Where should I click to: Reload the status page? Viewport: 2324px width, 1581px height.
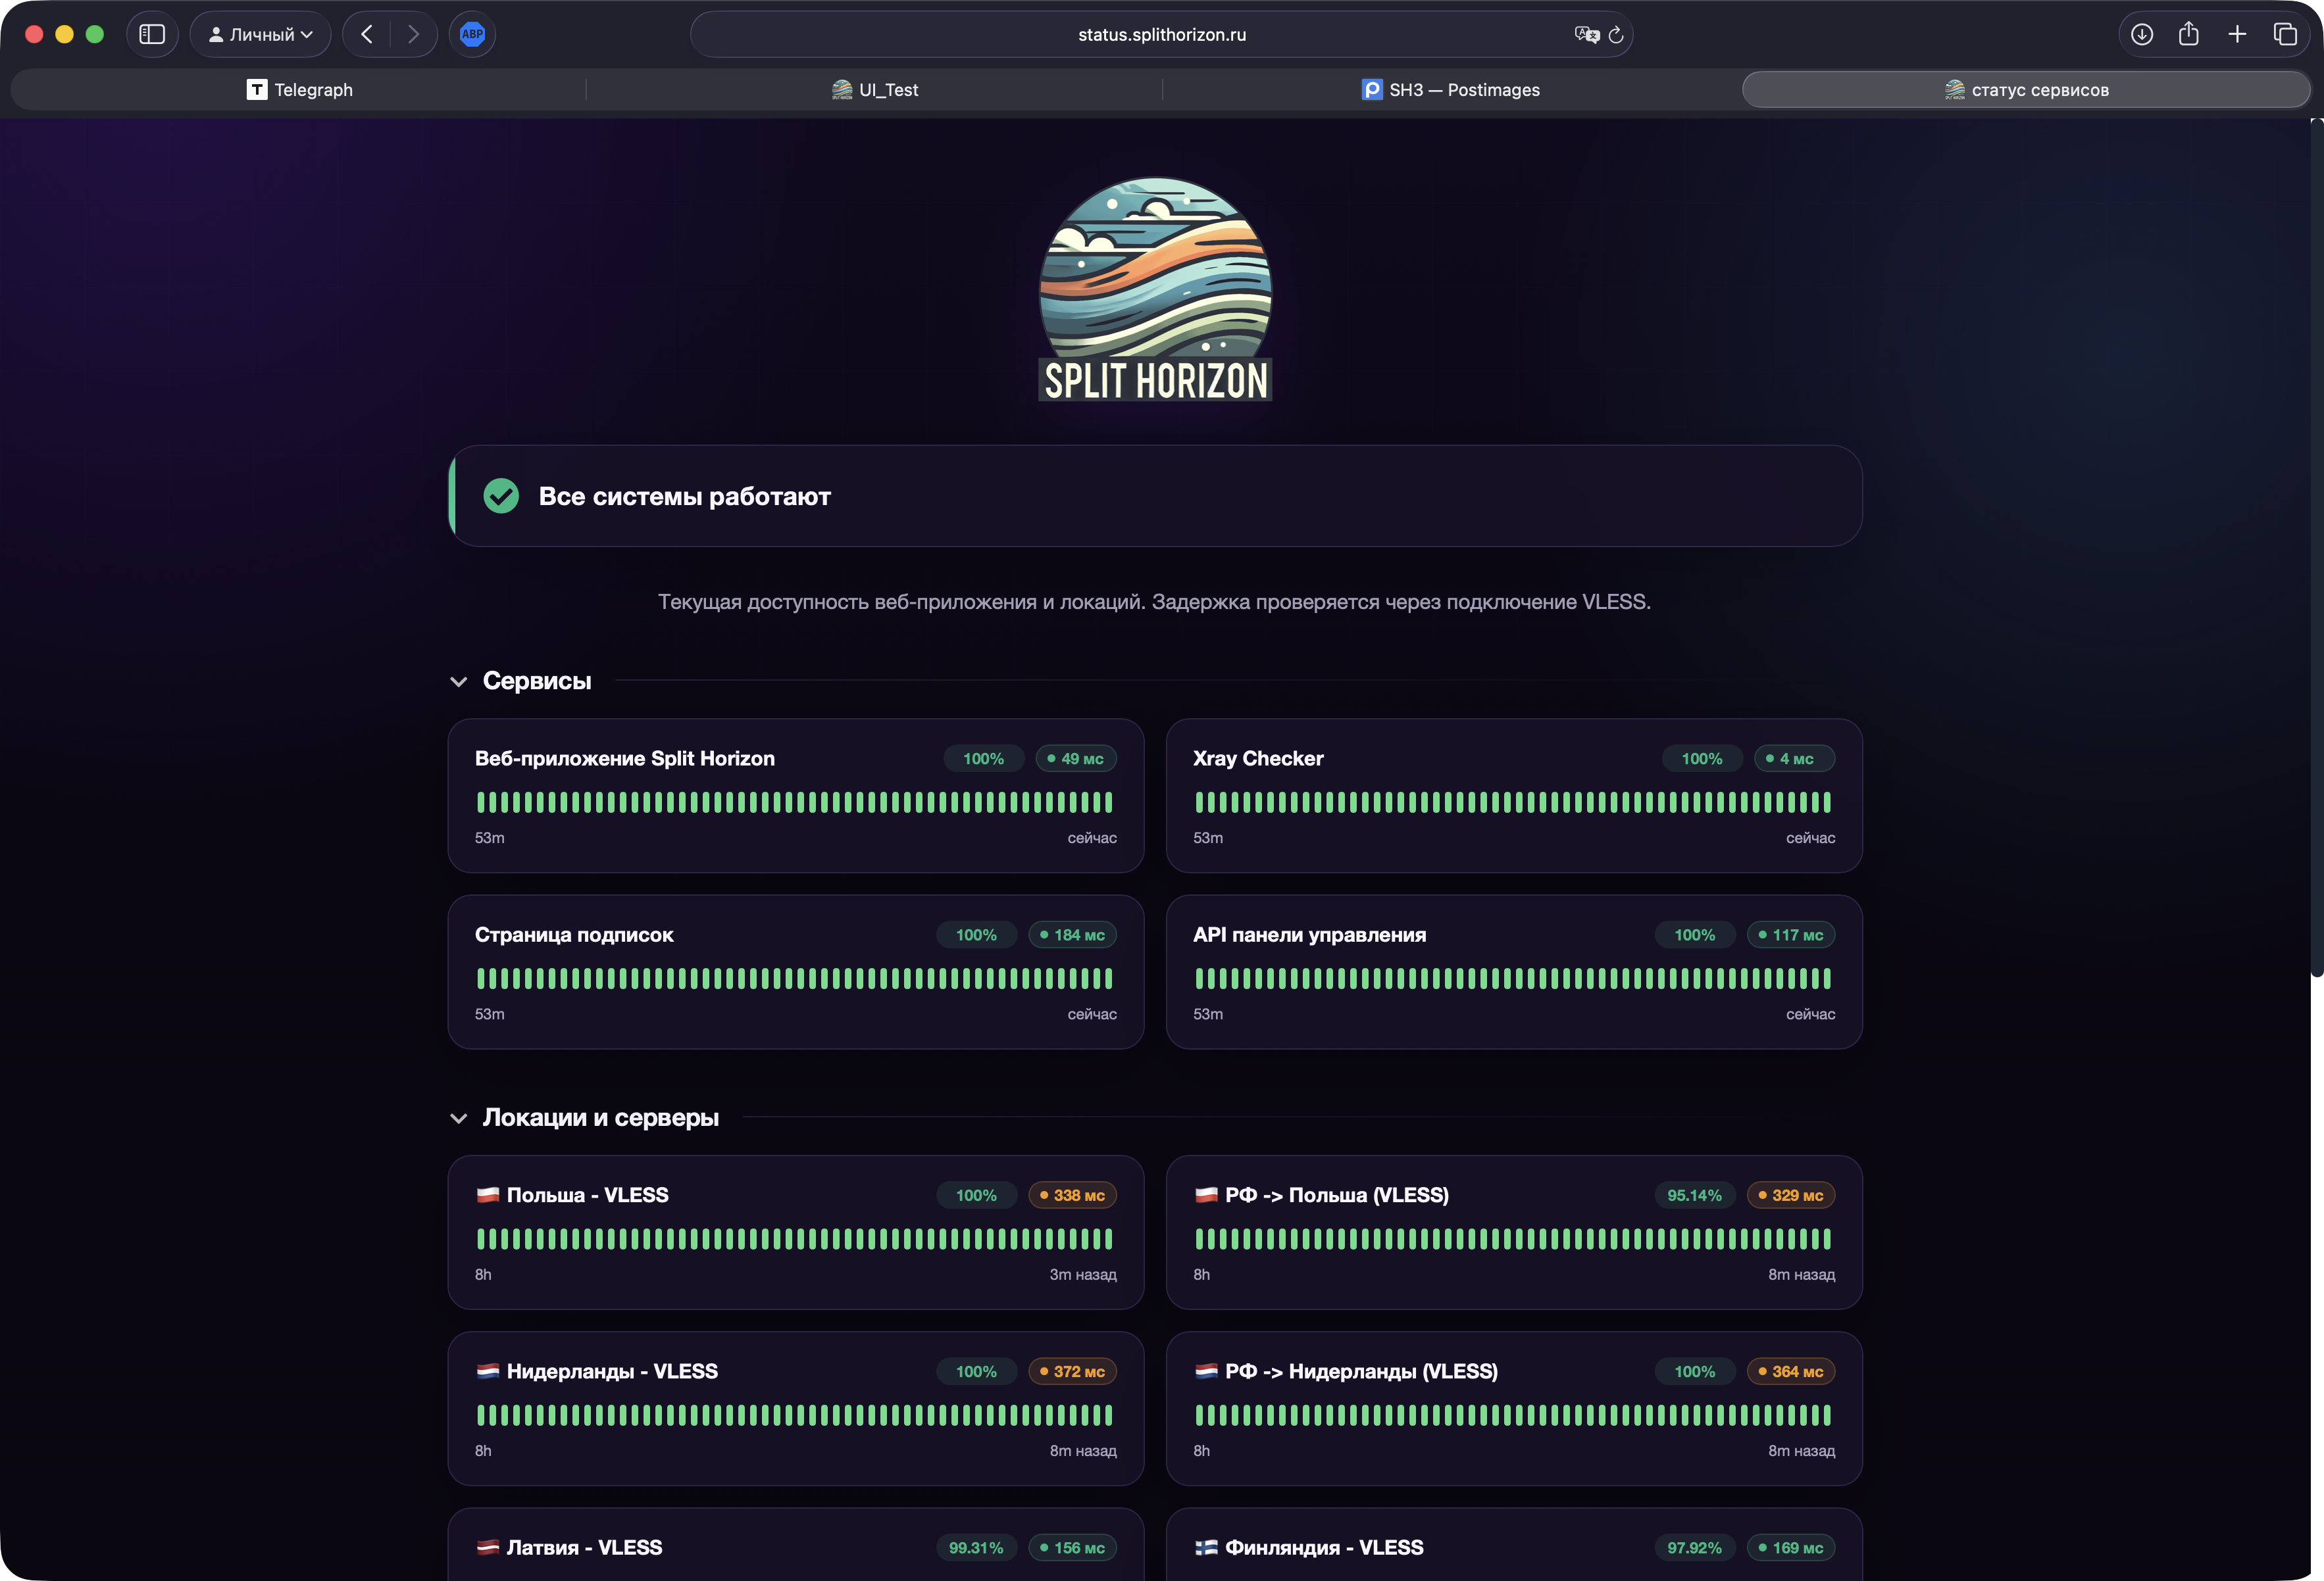click(1616, 34)
